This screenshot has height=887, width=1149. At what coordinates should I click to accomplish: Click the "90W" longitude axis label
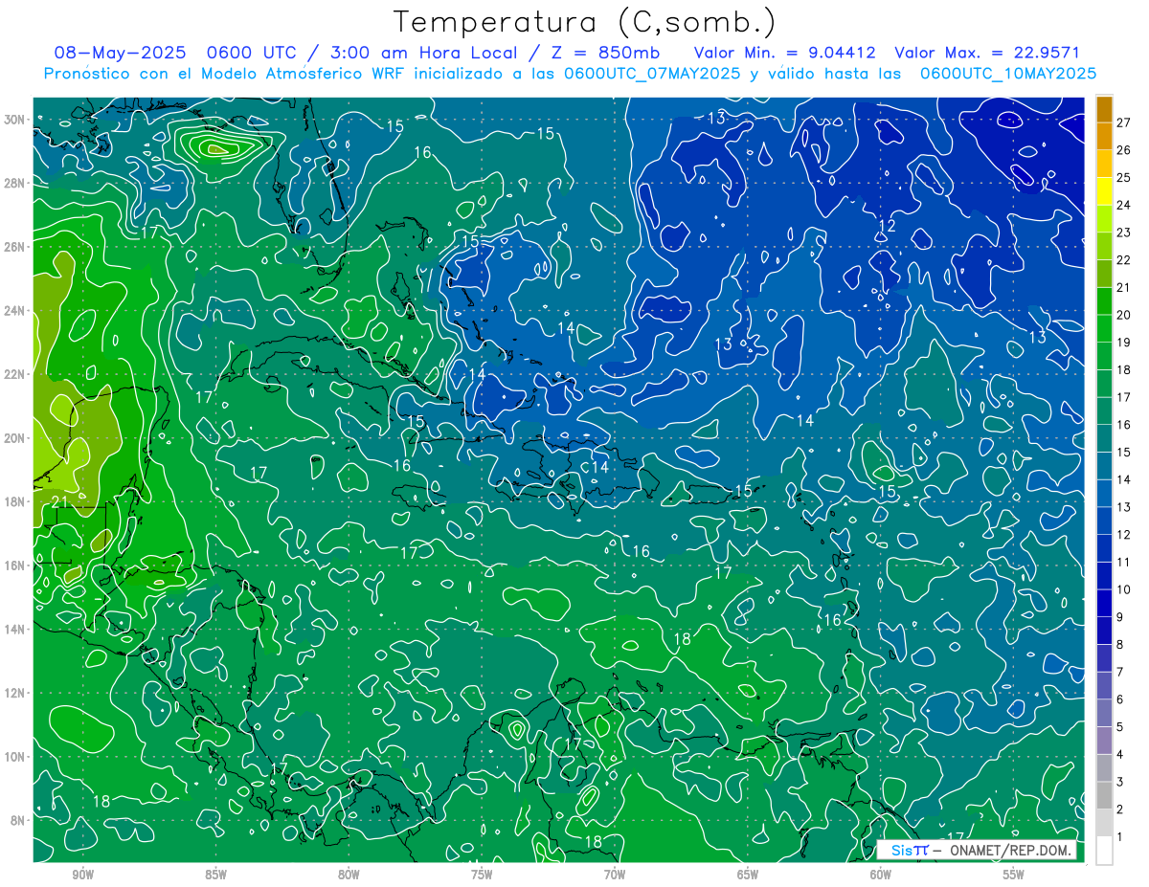click(x=82, y=876)
